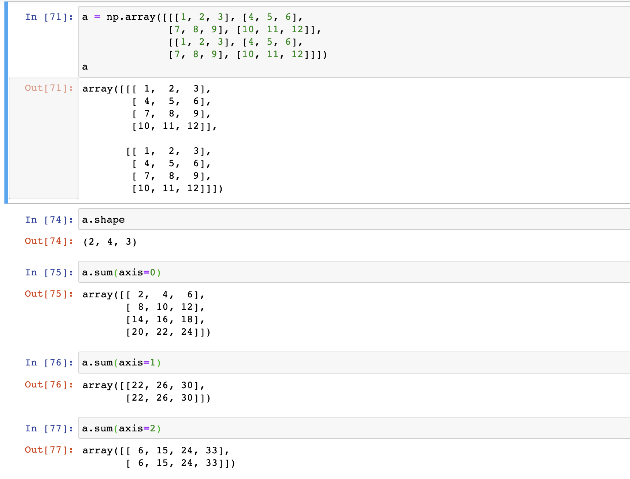
Task: Click the a.shape code cell
Action: pos(354,219)
